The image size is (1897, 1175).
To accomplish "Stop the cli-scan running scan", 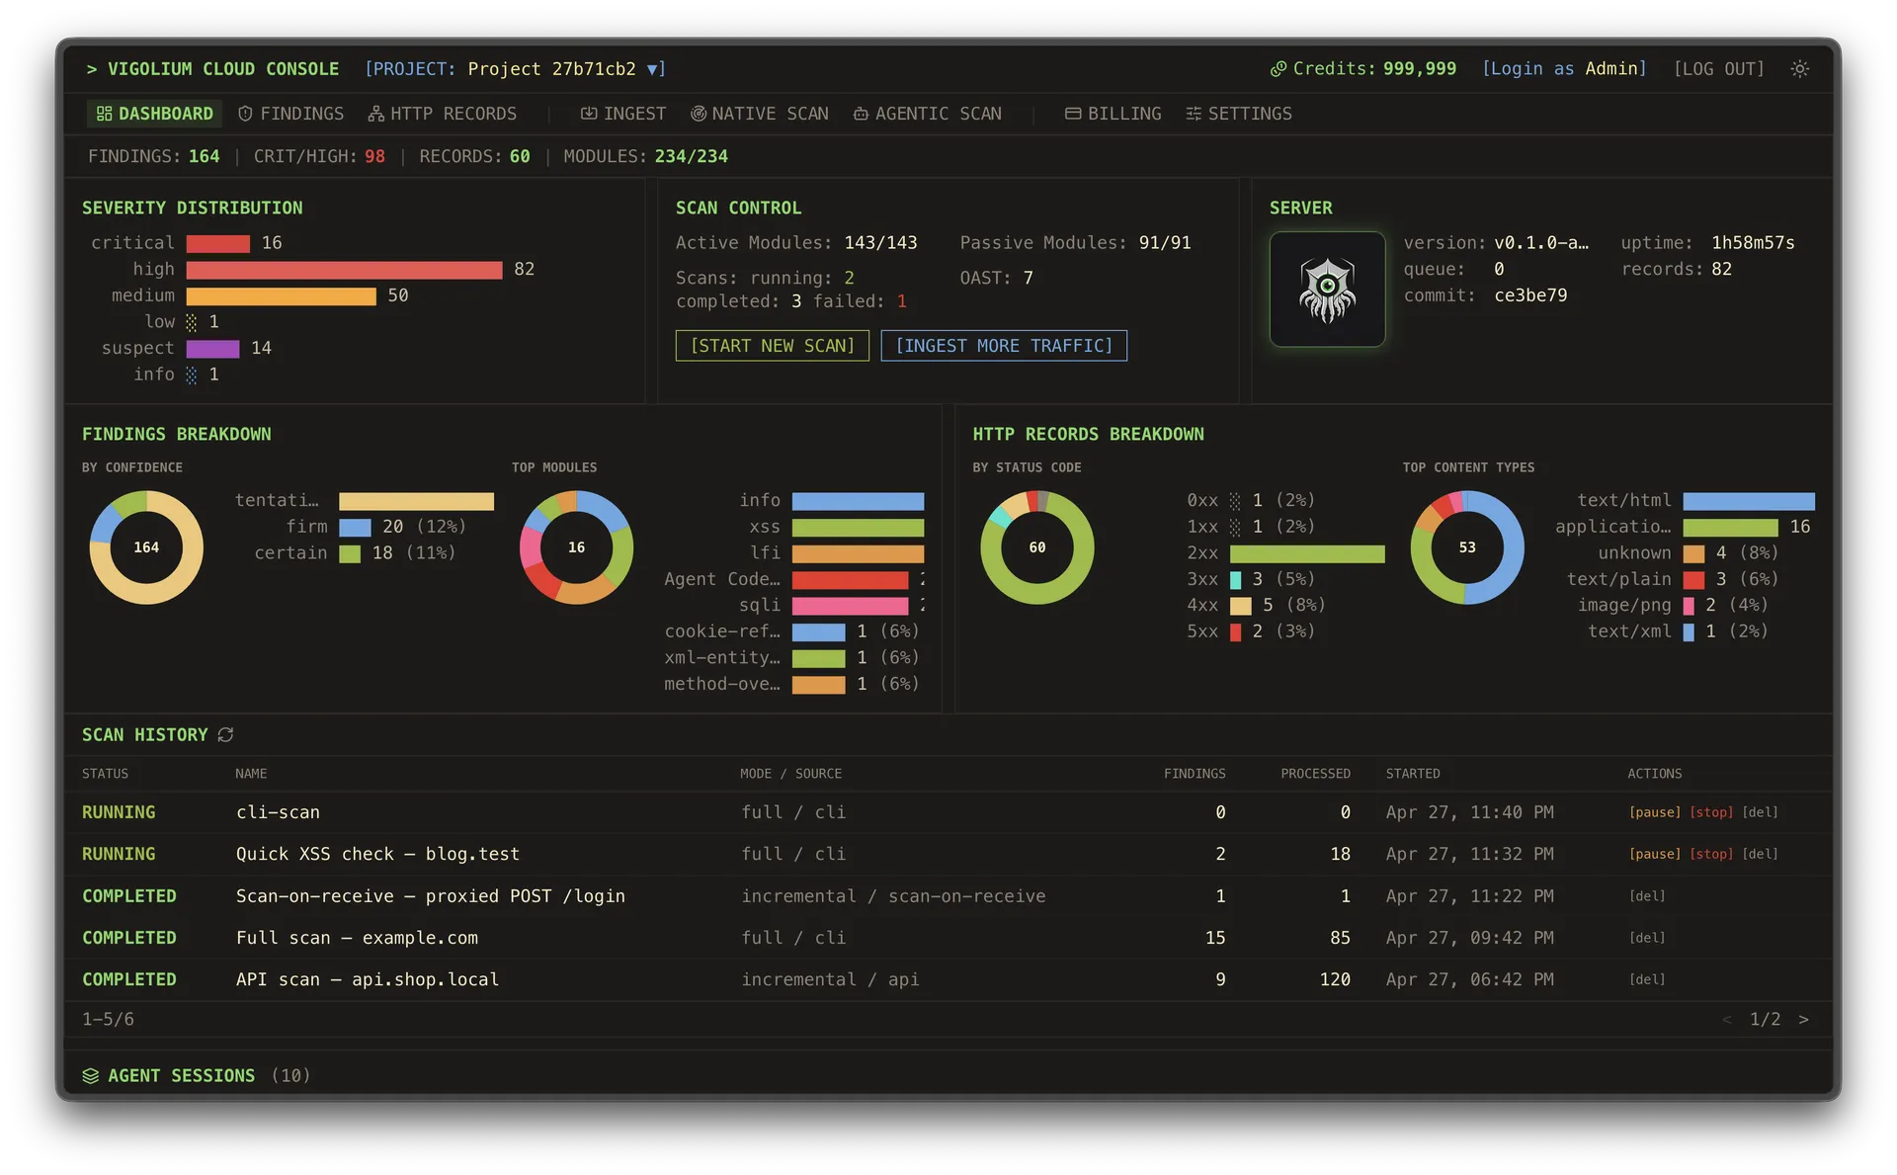I will pos(1711,812).
